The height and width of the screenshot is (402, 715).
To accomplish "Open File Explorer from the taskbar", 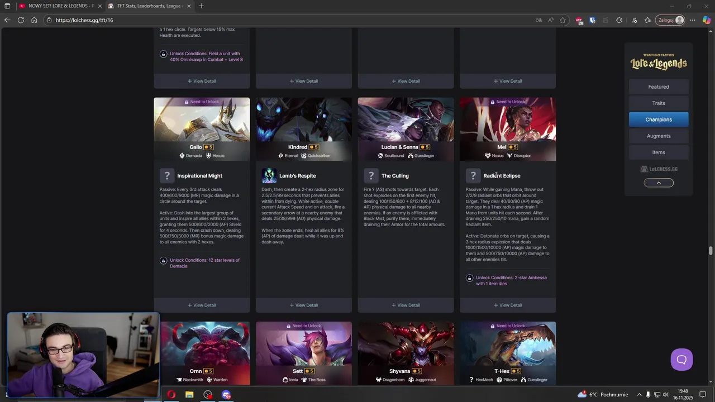I will tap(189, 395).
